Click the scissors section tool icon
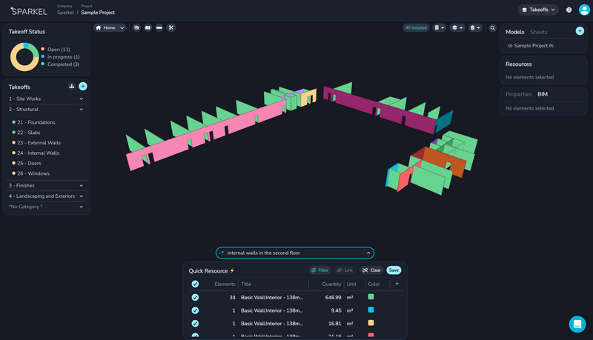Image resolution: width=593 pixels, height=340 pixels. [x=171, y=27]
